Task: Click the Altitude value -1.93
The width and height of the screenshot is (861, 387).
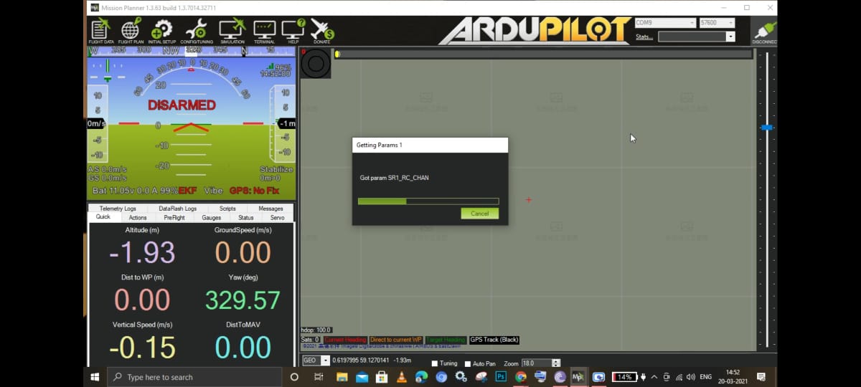Action: pyautogui.click(x=142, y=252)
